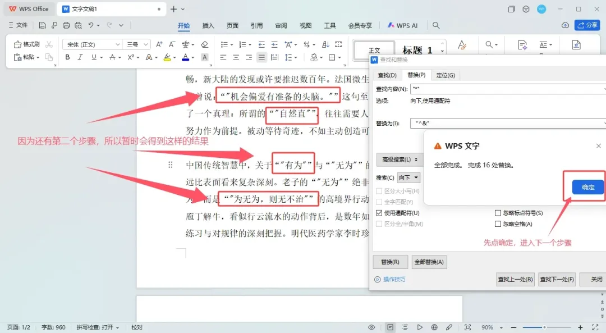Open the zoom 90% dropdown
The image size is (606, 333).
coord(501,327)
